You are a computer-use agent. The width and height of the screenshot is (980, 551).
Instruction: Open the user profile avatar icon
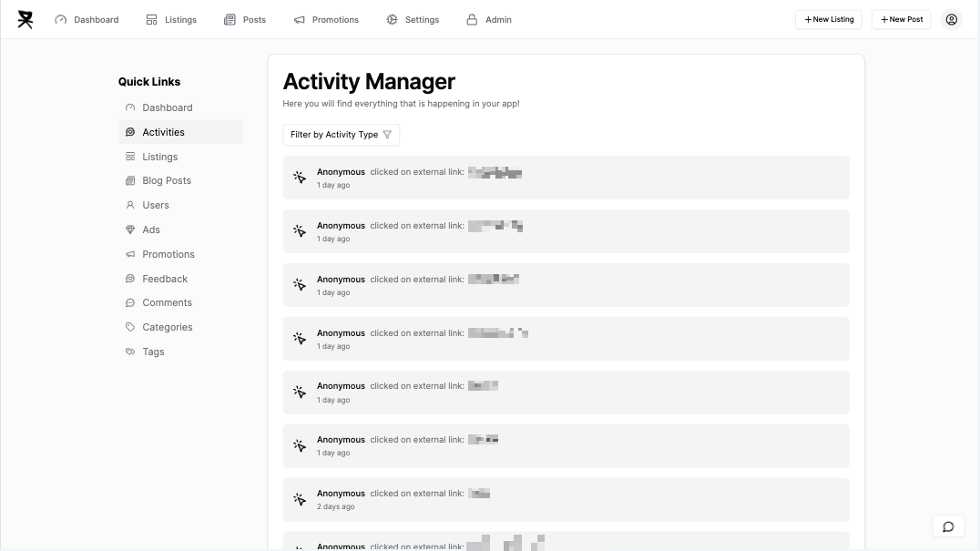click(x=951, y=19)
